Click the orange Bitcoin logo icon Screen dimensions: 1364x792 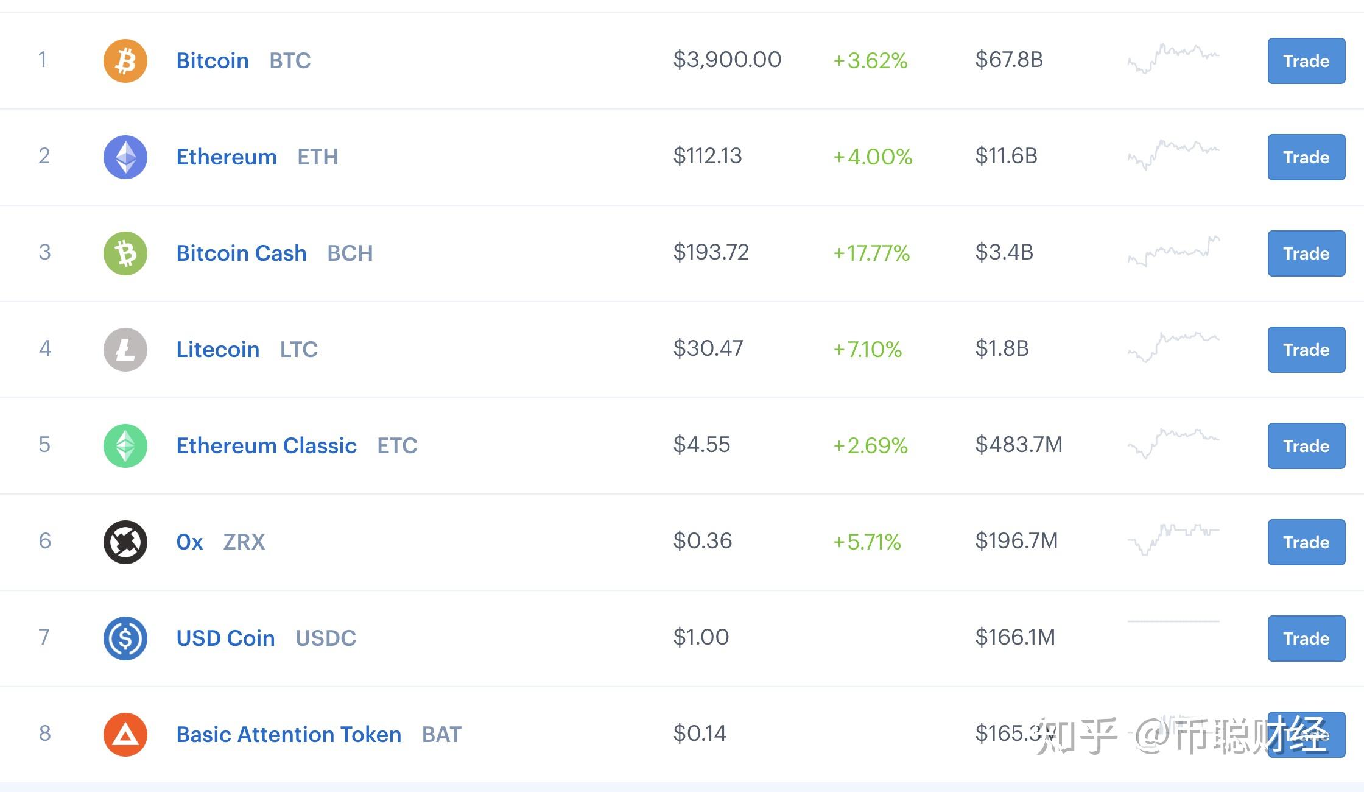pos(125,61)
